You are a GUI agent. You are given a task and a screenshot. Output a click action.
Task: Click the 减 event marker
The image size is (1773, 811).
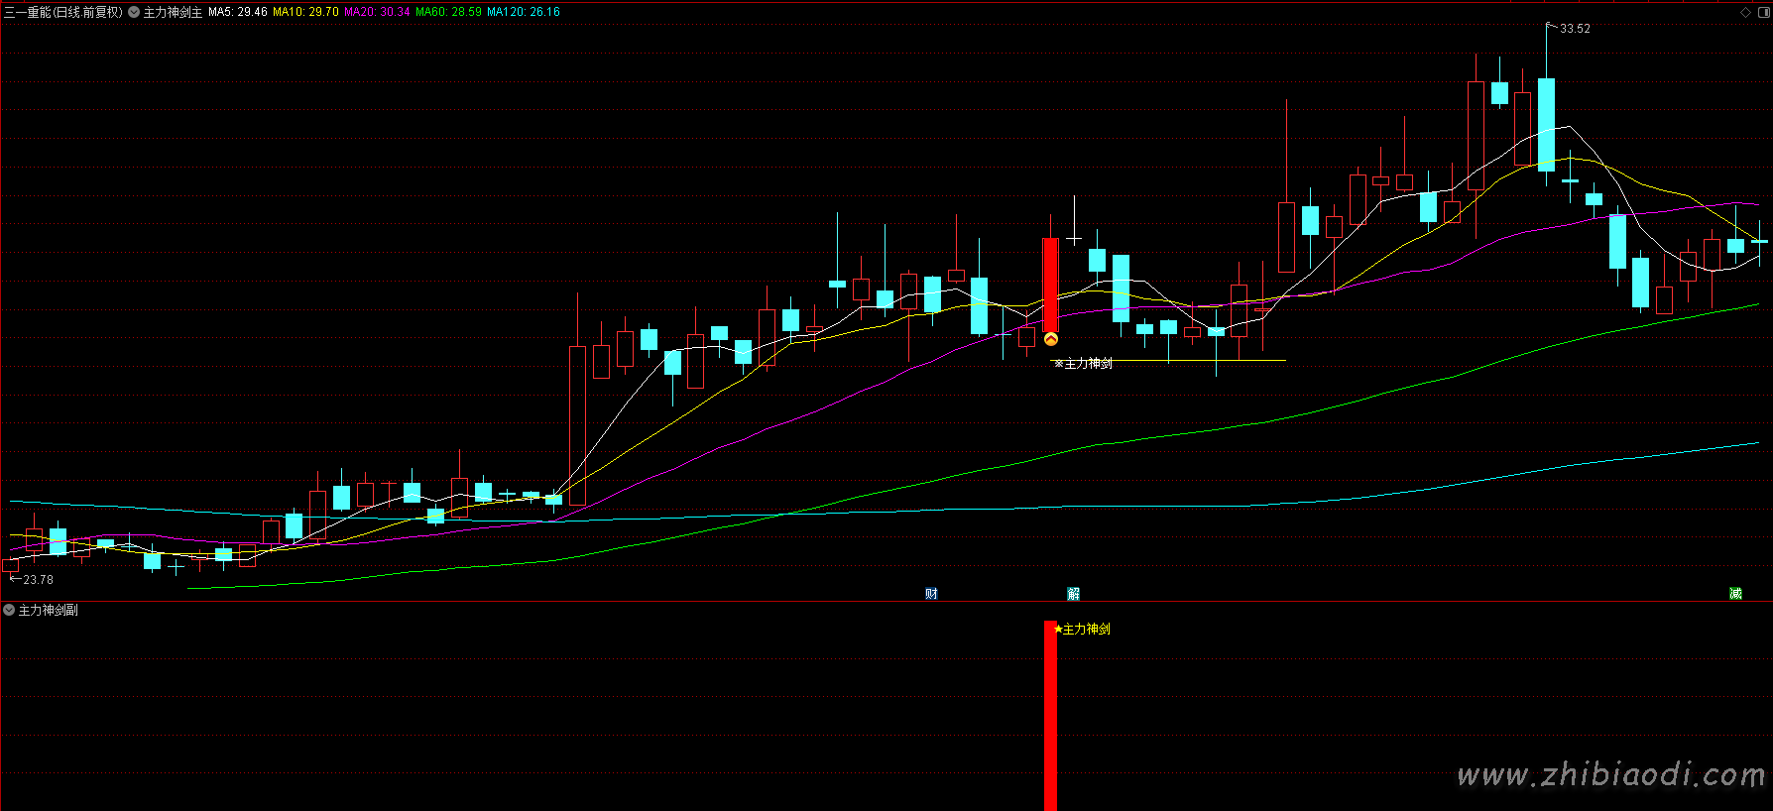click(1735, 594)
